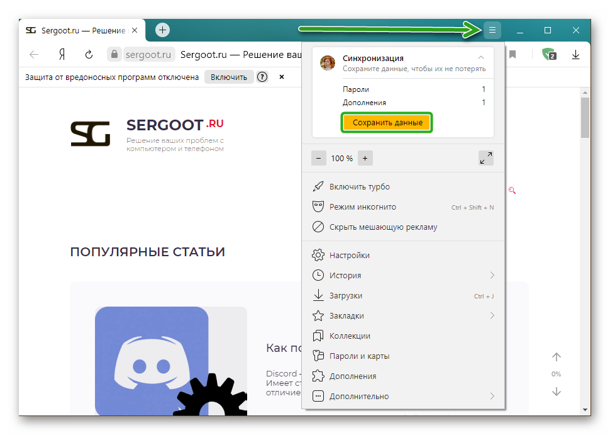This screenshot has height=435, width=610.
Task: Increase zoom level with plus button
Action: (365, 158)
